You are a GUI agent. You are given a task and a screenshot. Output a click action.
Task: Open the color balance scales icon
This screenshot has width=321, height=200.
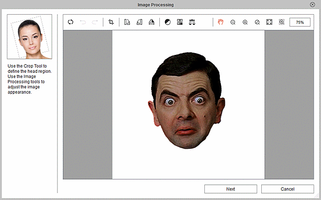(x=192, y=22)
